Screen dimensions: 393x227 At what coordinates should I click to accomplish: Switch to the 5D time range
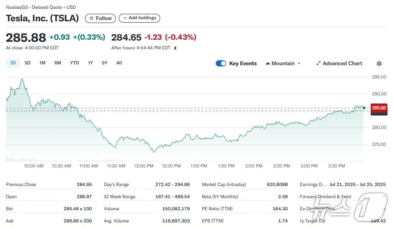28,63
